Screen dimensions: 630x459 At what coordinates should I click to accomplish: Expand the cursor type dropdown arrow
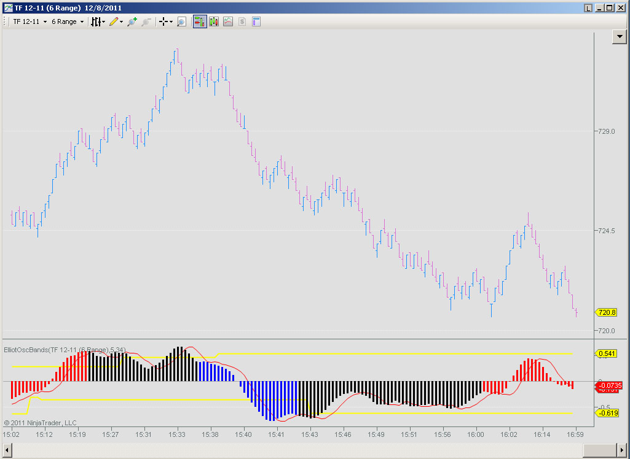click(x=171, y=22)
